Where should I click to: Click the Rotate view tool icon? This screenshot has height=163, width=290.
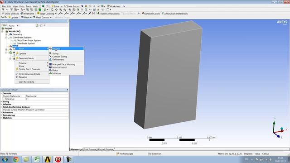click(52, 10)
